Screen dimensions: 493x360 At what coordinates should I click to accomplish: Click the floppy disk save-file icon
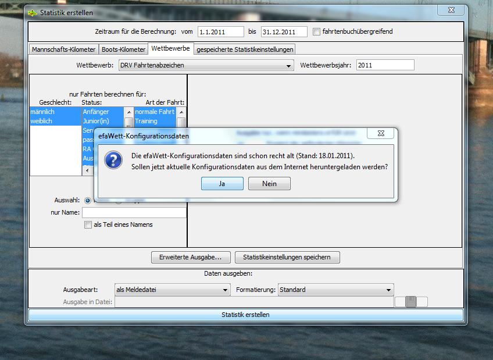411,301
